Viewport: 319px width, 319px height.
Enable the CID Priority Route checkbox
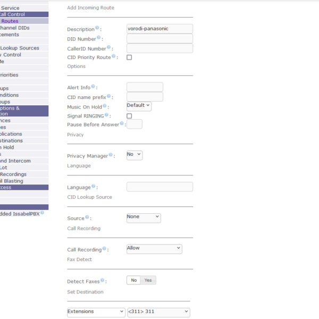[x=129, y=57]
